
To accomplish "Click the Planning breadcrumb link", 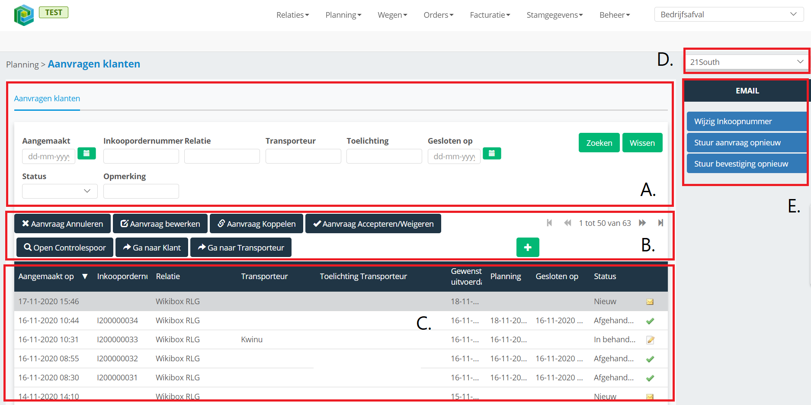I will pos(22,64).
